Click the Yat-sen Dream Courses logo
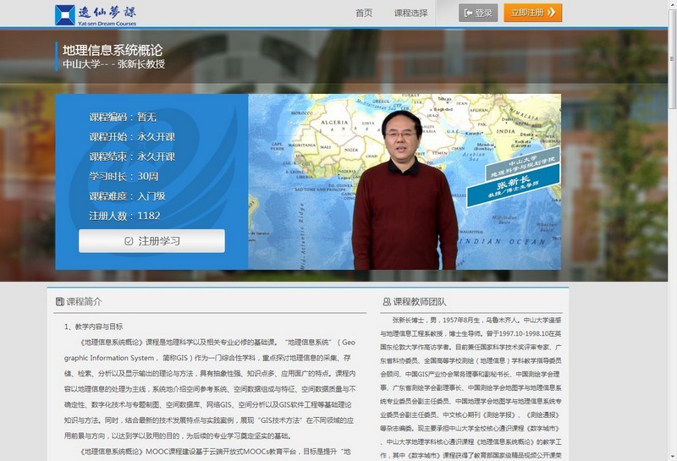The image size is (677, 461). click(x=96, y=15)
